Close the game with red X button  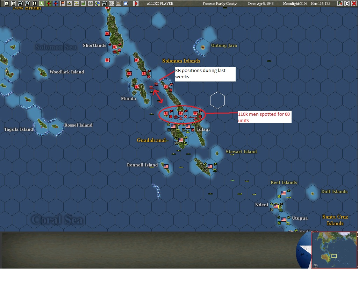coord(354,3)
